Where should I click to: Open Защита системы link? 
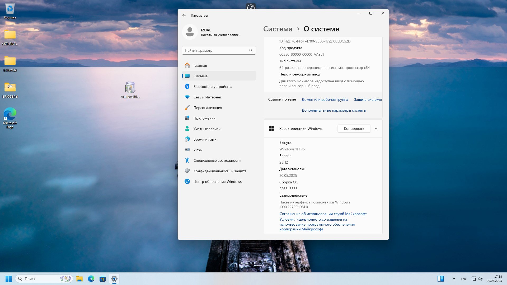coord(368,99)
